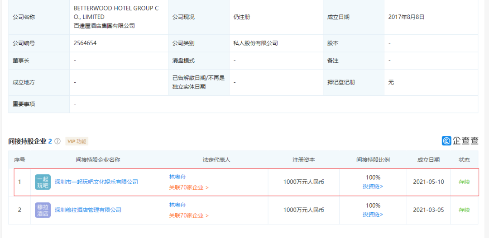Select date 2021-05-10 in table
The image size is (489, 238).
(428, 182)
